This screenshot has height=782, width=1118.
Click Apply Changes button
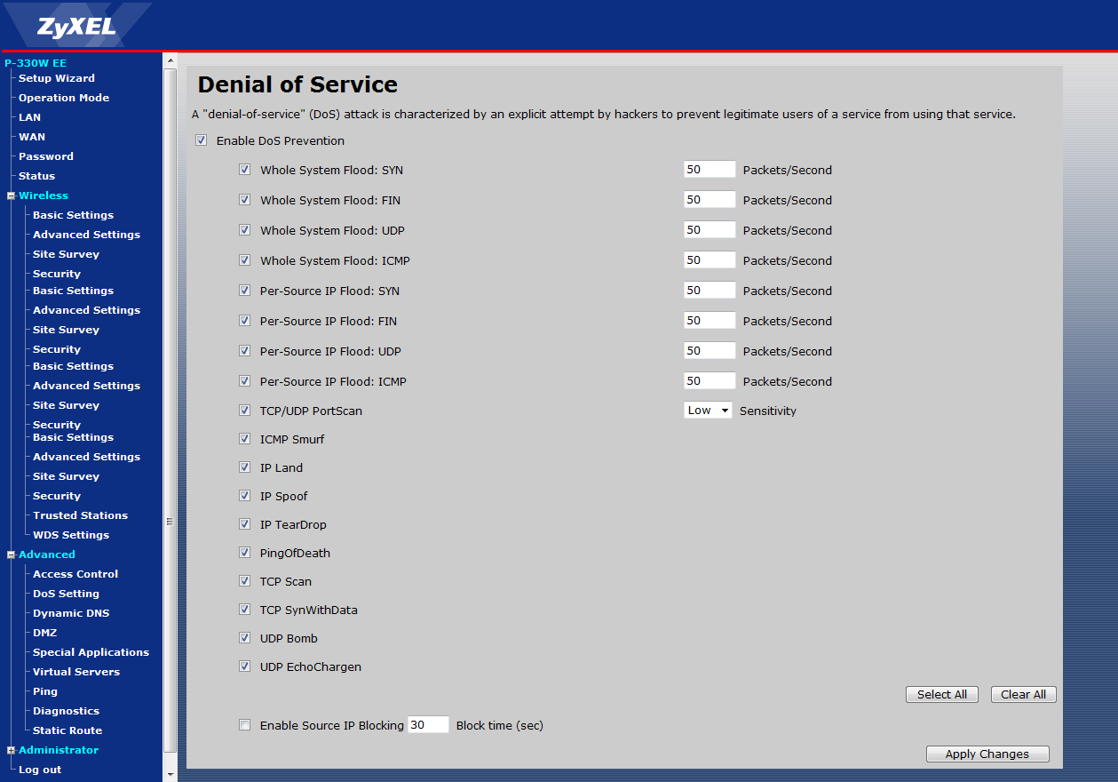point(987,754)
